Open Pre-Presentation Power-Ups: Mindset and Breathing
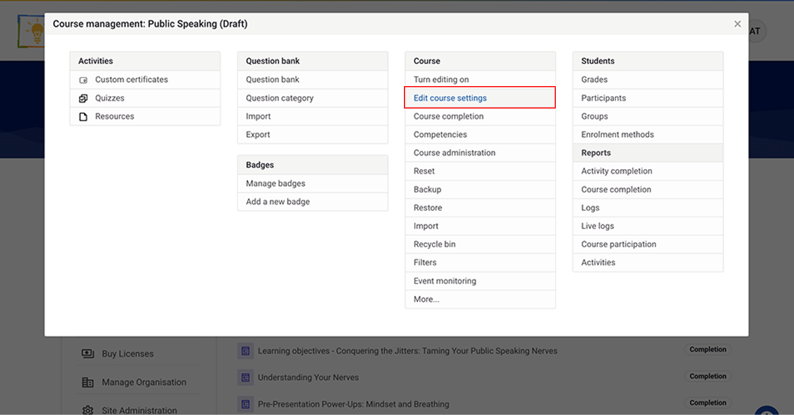This screenshot has width=794, height=415. [x=353, y=404]
